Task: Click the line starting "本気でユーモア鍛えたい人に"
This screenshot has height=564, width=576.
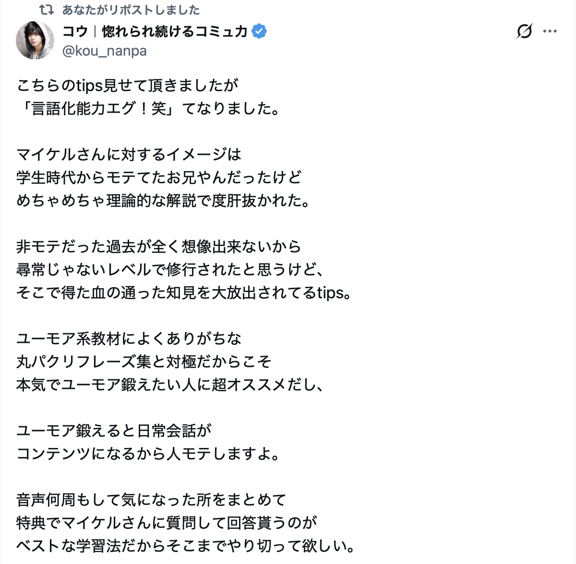Action: [x=170, y=385]
